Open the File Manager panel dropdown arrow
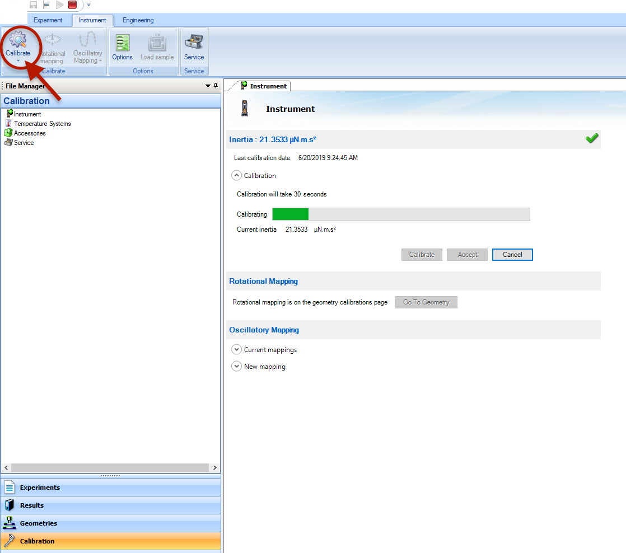626x553 pixels. pos(208,86)
